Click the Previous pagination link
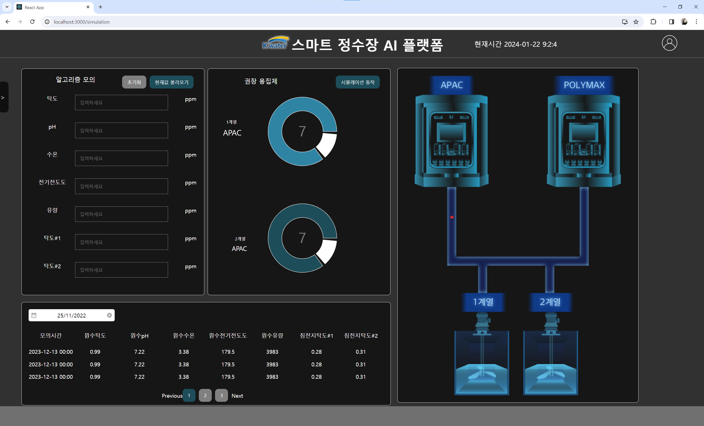The image size is (704, 426). click(172, 396)
